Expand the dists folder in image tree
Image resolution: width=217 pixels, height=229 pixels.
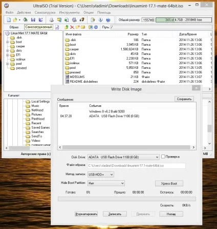pyautogui.click(x=7, y=51)
